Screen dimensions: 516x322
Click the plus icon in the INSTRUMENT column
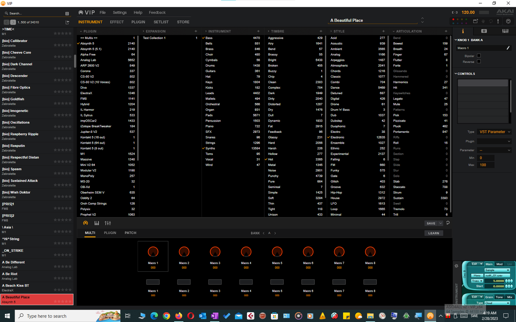pos(258,31)
